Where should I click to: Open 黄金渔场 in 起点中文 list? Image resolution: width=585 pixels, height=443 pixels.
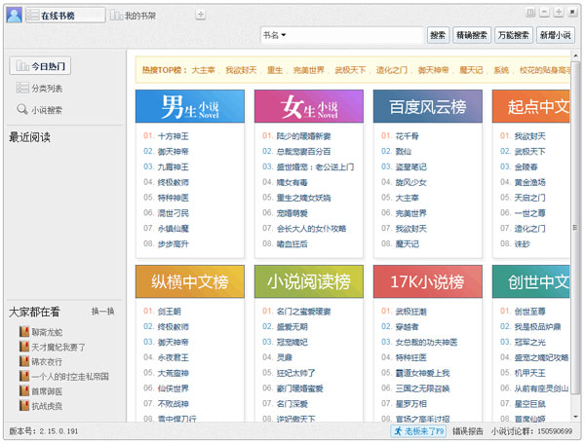click(x=529, y=182)
